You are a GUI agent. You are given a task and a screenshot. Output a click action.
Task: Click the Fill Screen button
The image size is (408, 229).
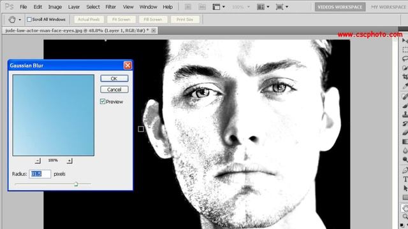(x=153, y=20)
